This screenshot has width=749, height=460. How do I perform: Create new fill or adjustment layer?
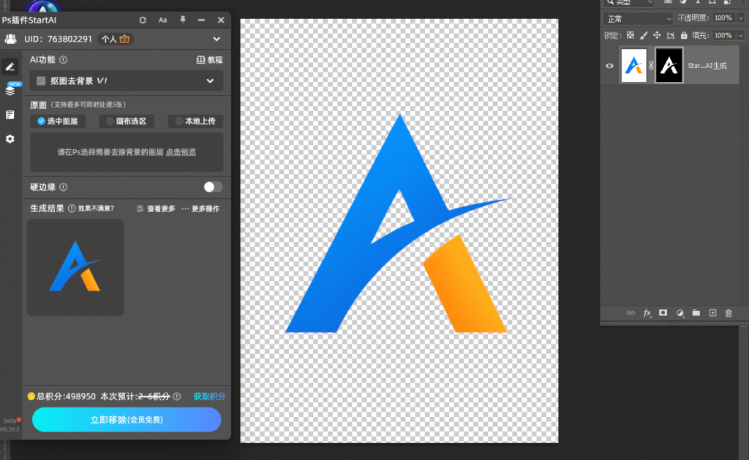(680, 313)
